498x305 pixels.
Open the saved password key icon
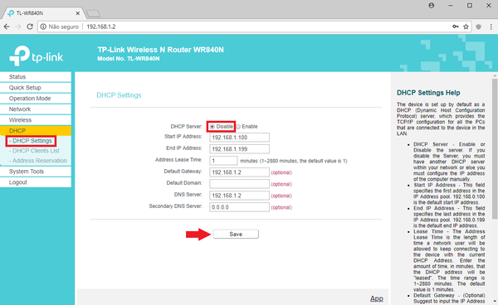click(456, 27)
